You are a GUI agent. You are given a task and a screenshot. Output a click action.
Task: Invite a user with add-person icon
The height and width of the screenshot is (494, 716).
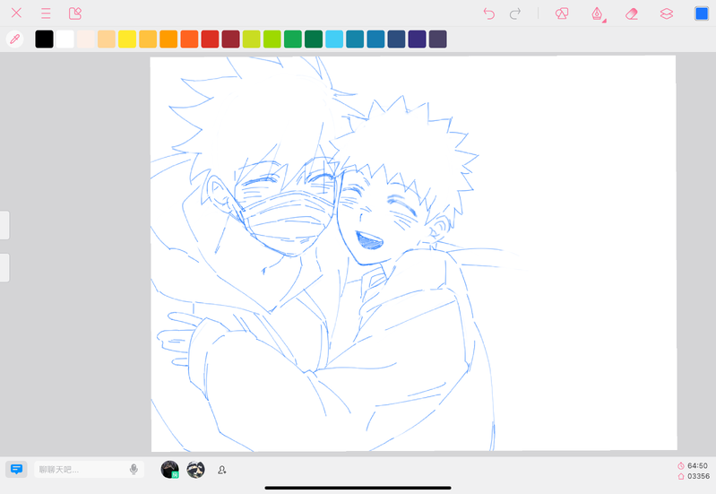(222, 470)
